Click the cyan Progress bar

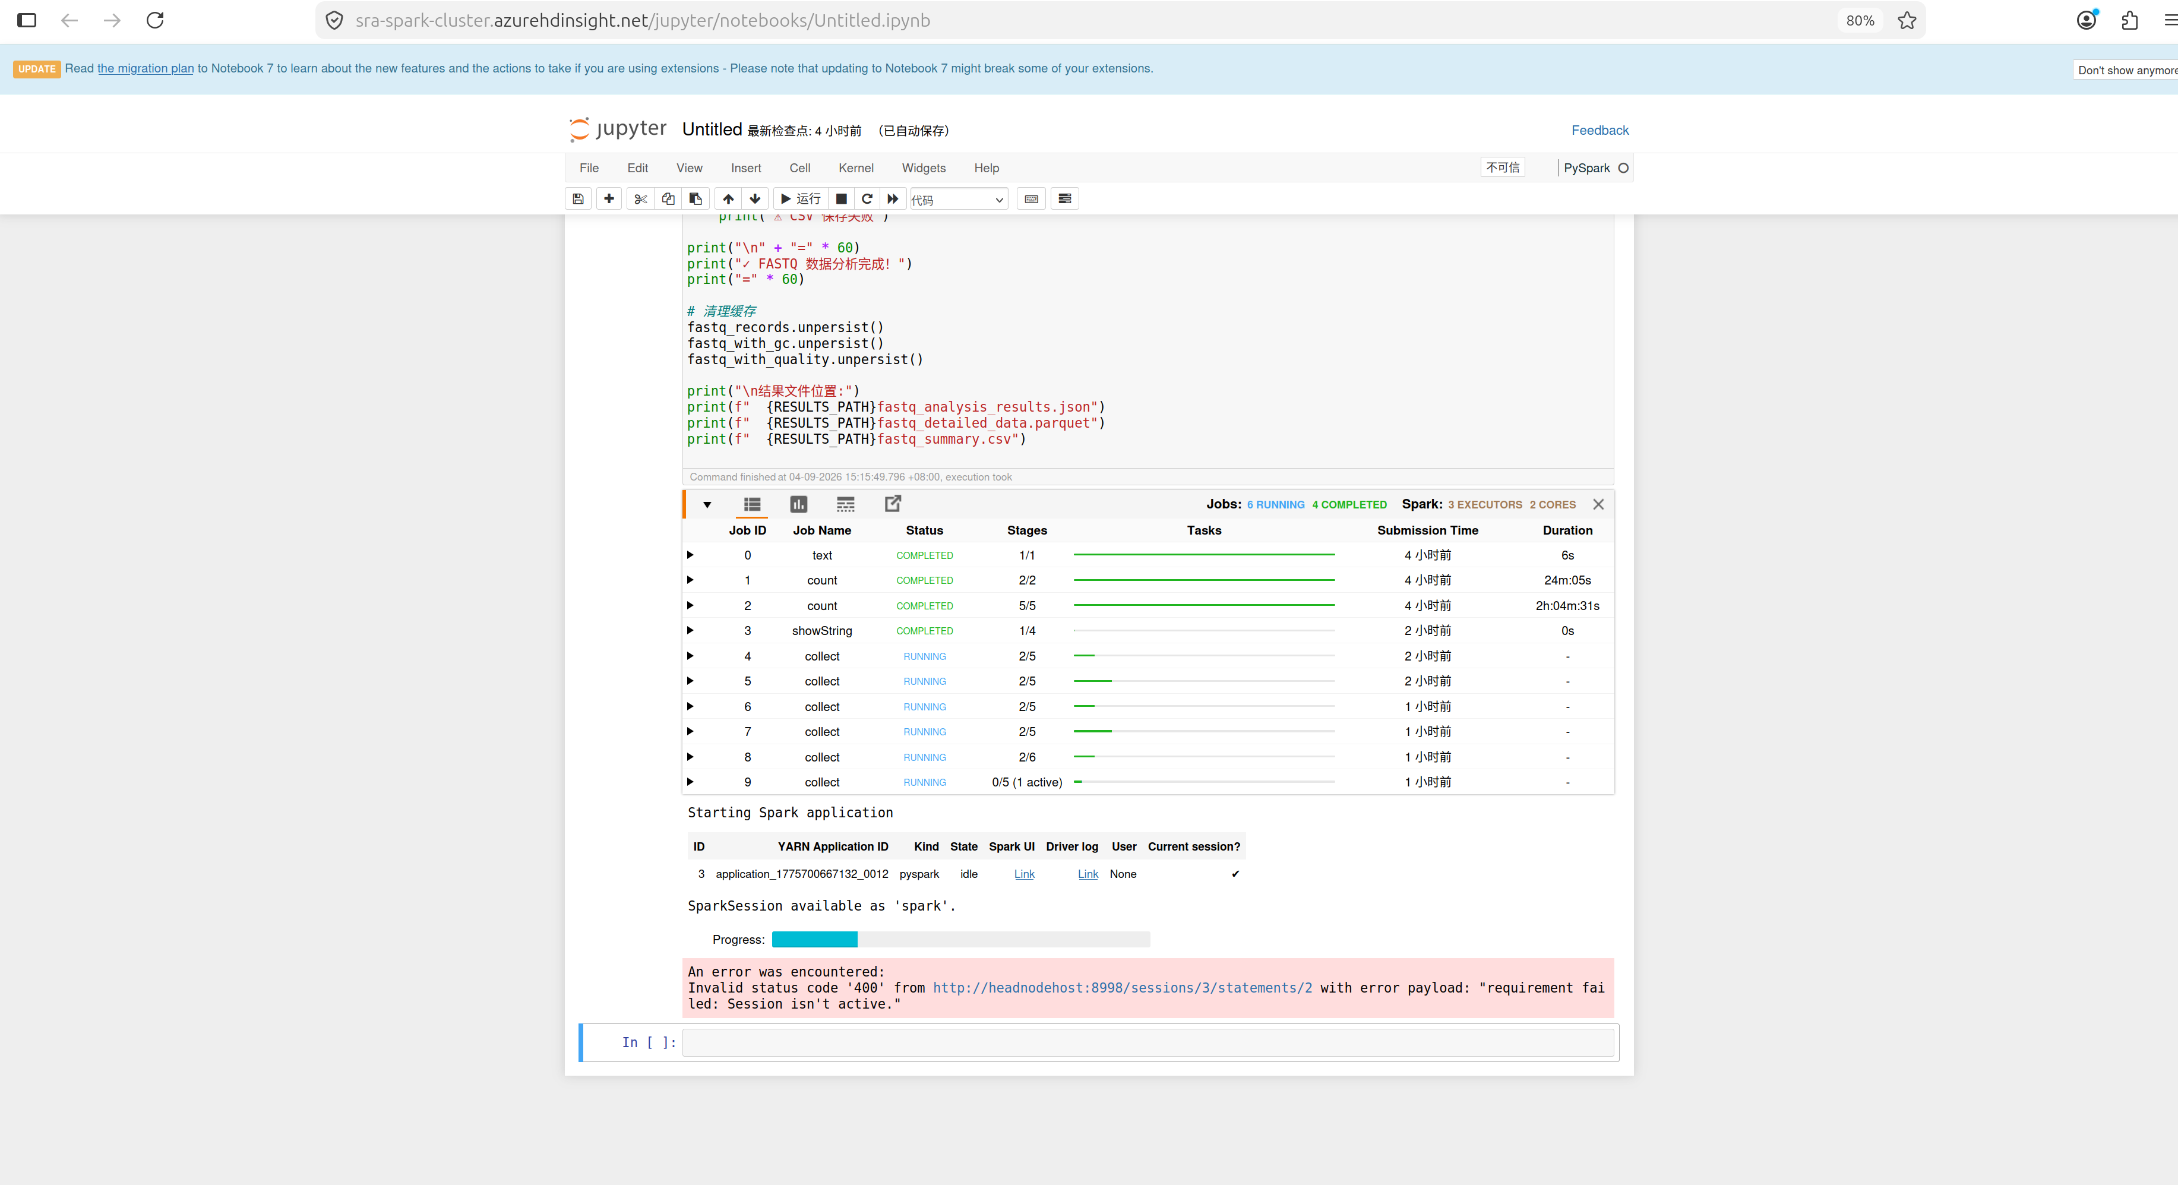(x=814, y=940)
